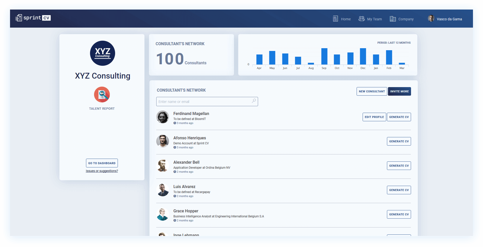Focus the name or email search field
The image size is (483, 247).
point(203,102)
